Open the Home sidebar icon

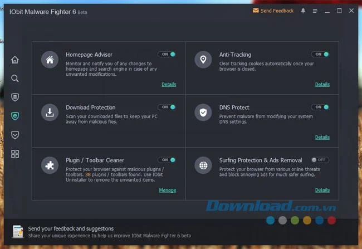click(15, 60)
